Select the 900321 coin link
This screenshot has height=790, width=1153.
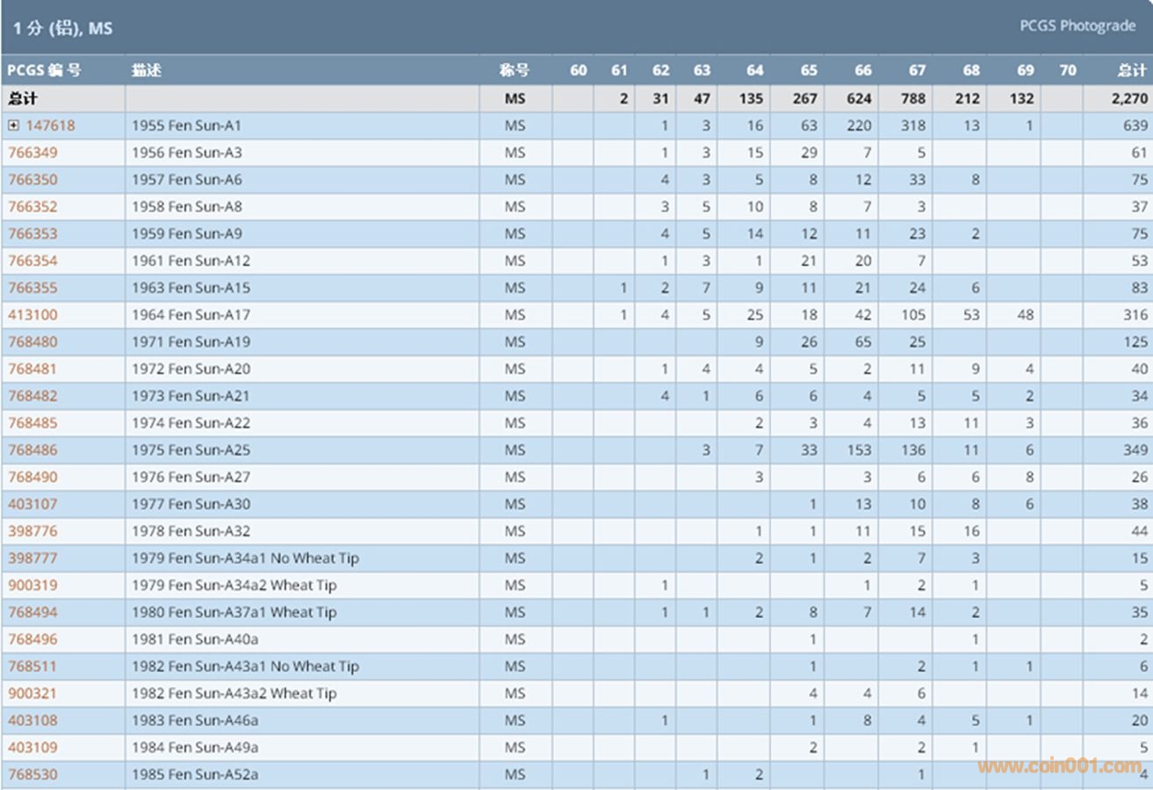(32, 693)
